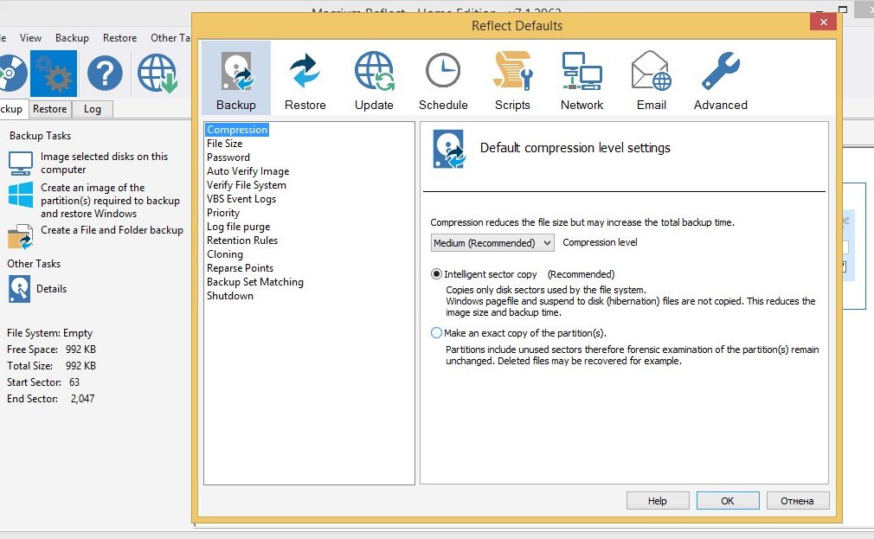Click the Help button in dialog
The image size is (874, 539).
[658, 501]
